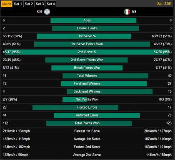Viewport: 175px width, 160px height.
Task: Switch to the Set 1 tab
Action: (18, 4)
